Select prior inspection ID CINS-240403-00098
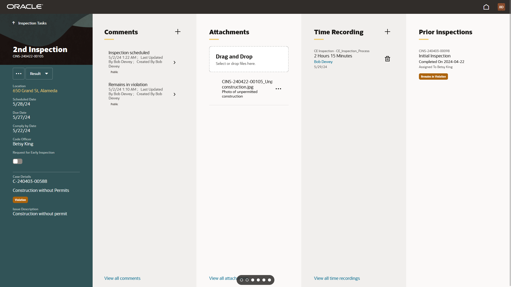This screenshot has width=511, height=287. (x=434, y=51)
